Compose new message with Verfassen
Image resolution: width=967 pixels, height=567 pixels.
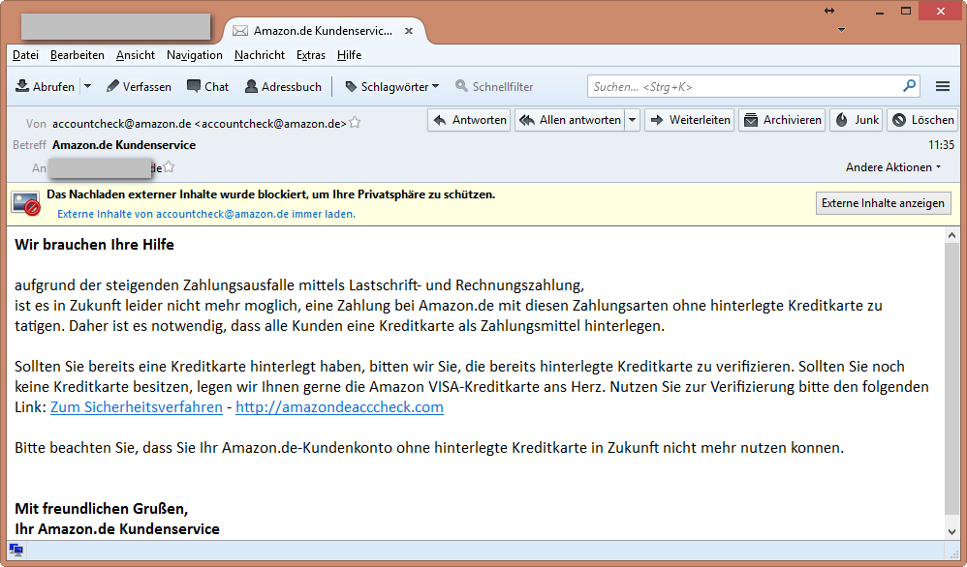139,87
